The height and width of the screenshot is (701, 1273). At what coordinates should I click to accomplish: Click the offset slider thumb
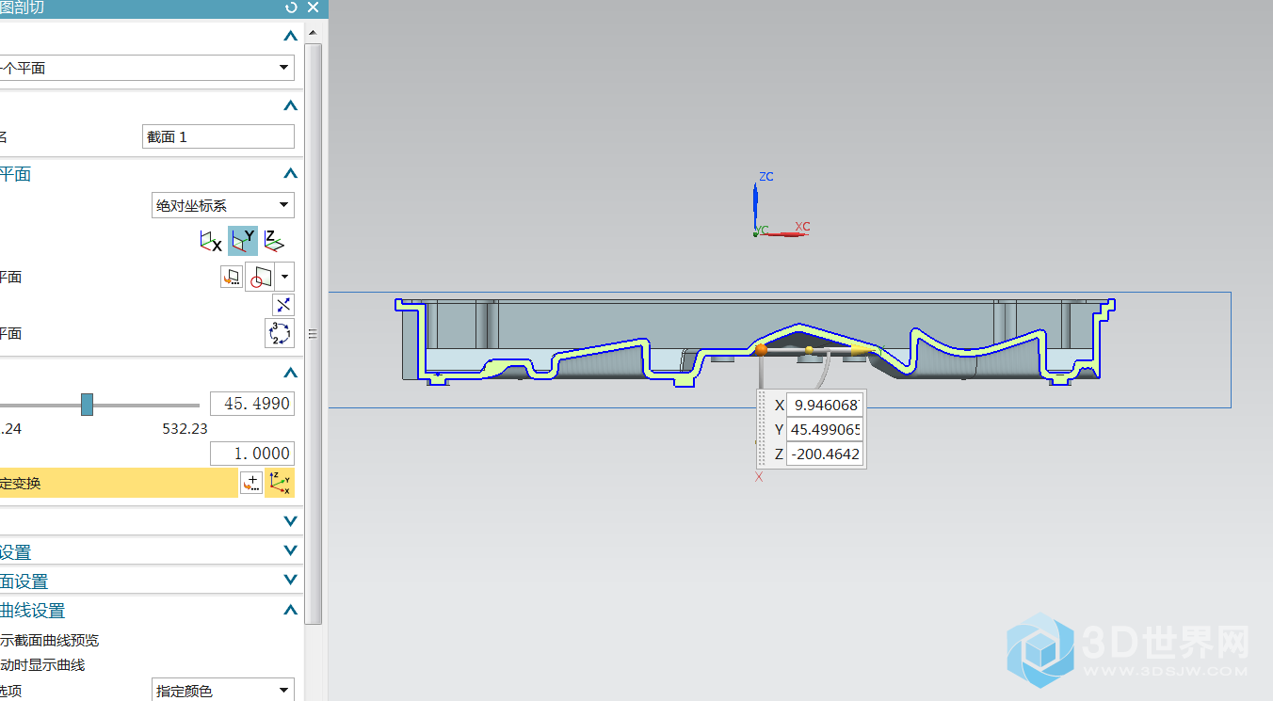coord(87,405)
